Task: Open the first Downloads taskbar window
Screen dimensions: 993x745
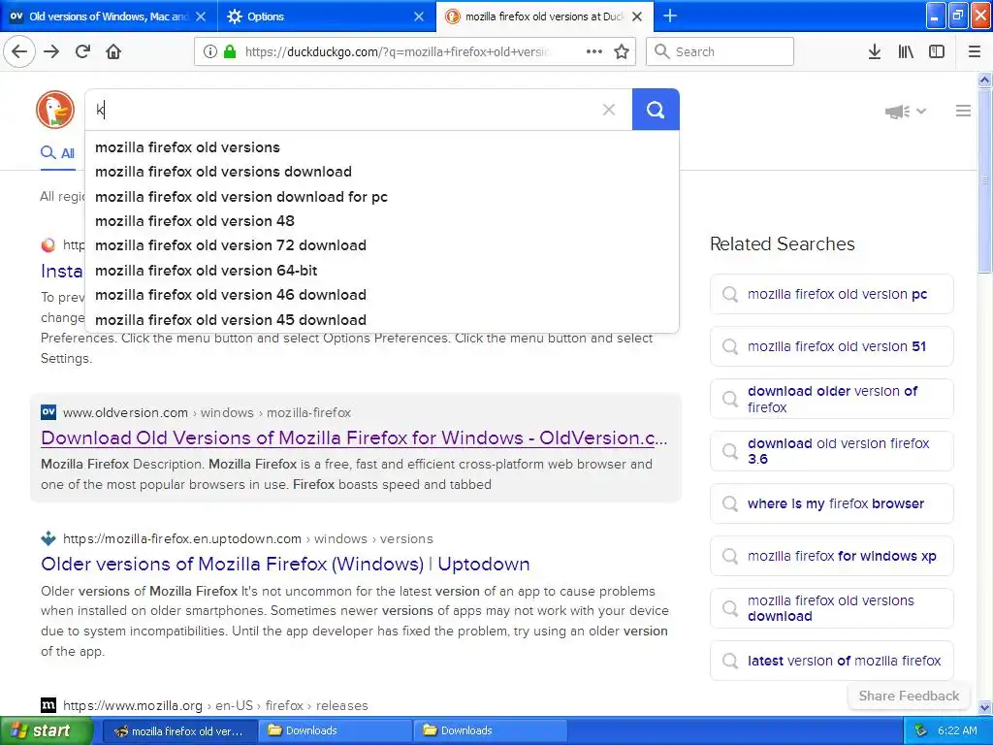Action: pyautogui.click(x=335, y=731)
